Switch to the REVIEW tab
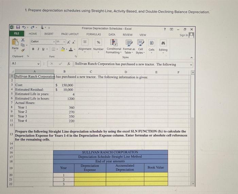 pyautogui.click(x=128, y=35)
